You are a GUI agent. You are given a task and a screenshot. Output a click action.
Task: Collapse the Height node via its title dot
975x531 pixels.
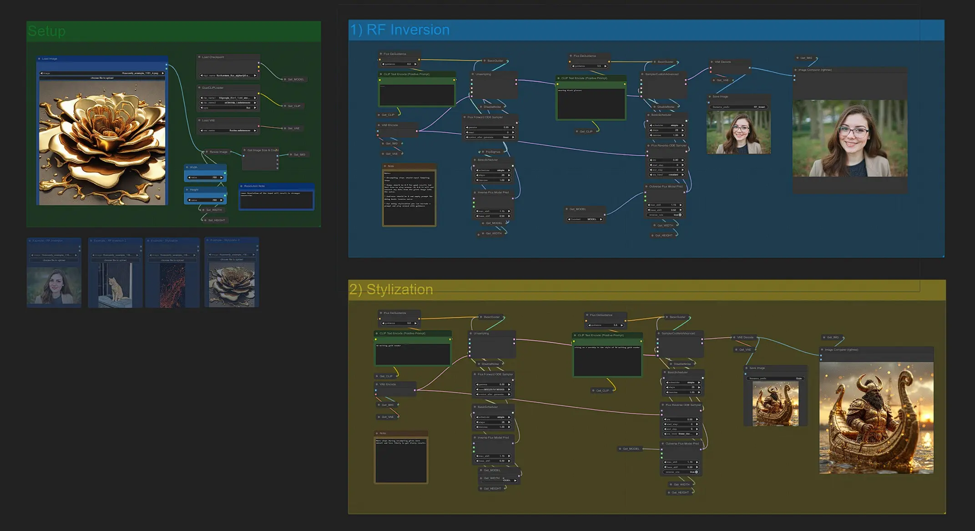click(187, 189)
